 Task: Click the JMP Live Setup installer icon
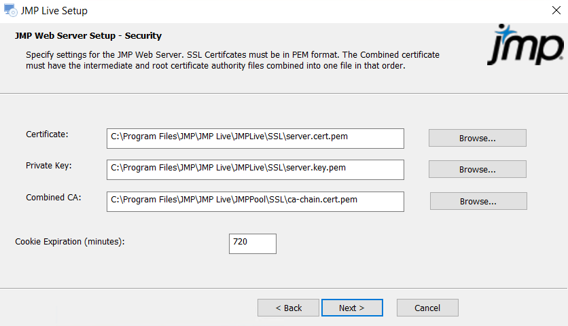(10, 10)
